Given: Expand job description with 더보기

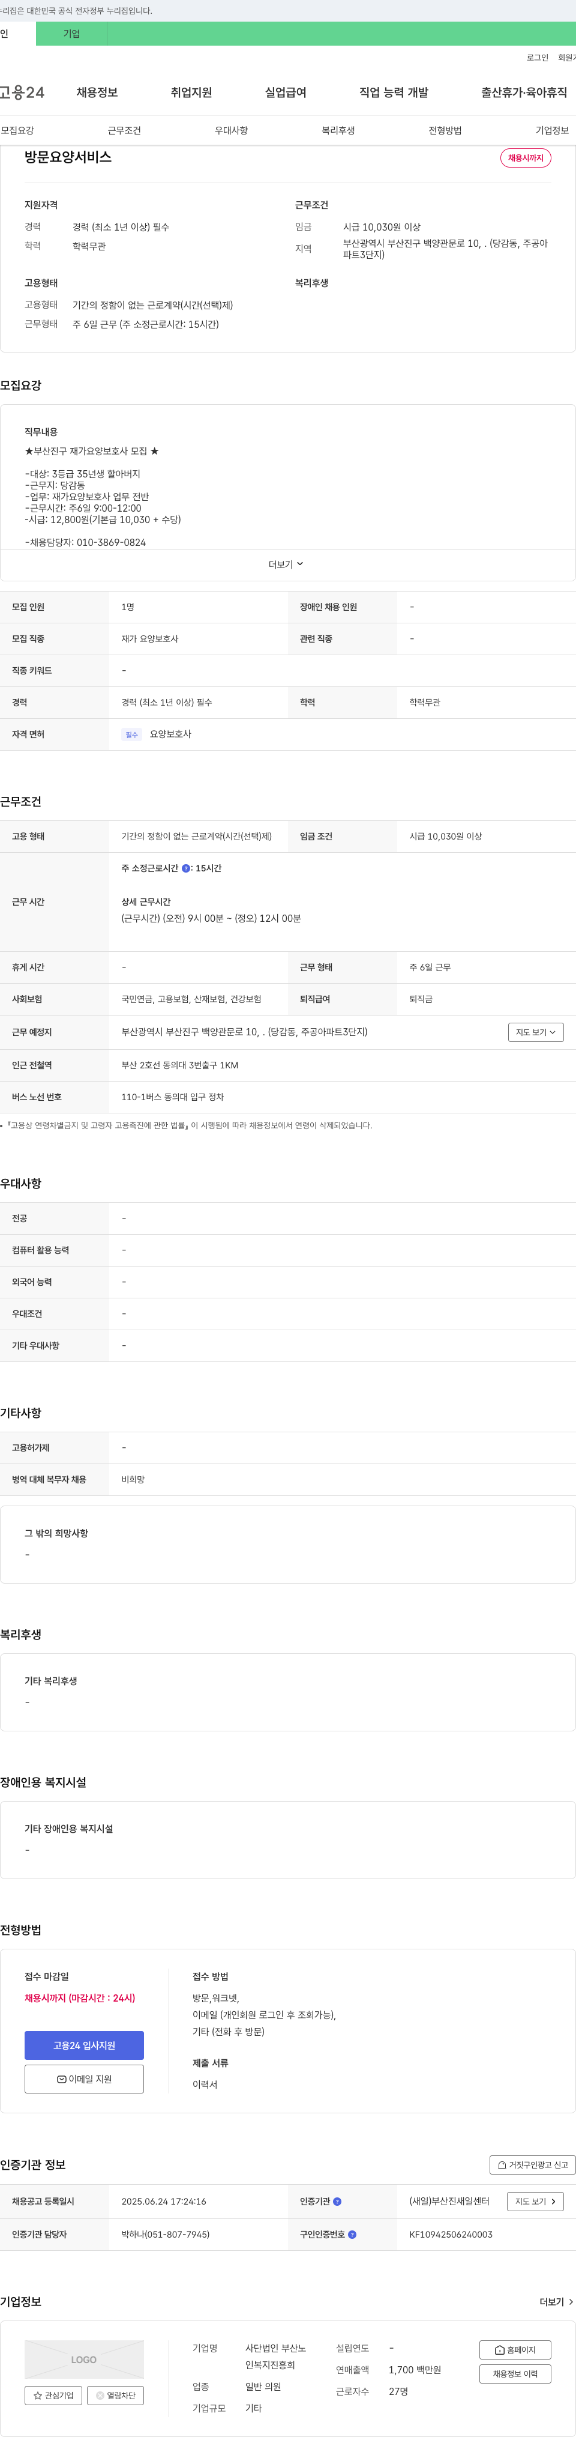Looking at the screenshot, I should pyautogui.click(x=286, y=564).
